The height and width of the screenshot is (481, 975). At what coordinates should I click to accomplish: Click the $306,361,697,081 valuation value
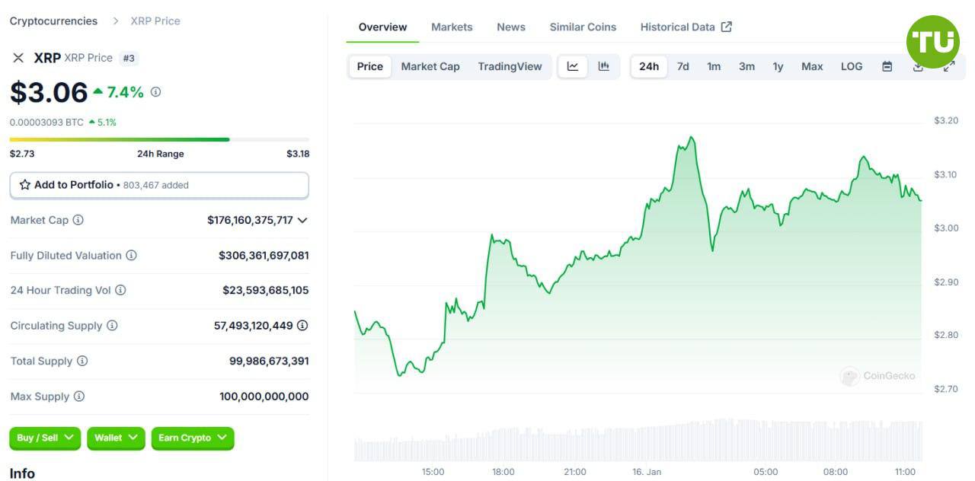click(264, 256)
